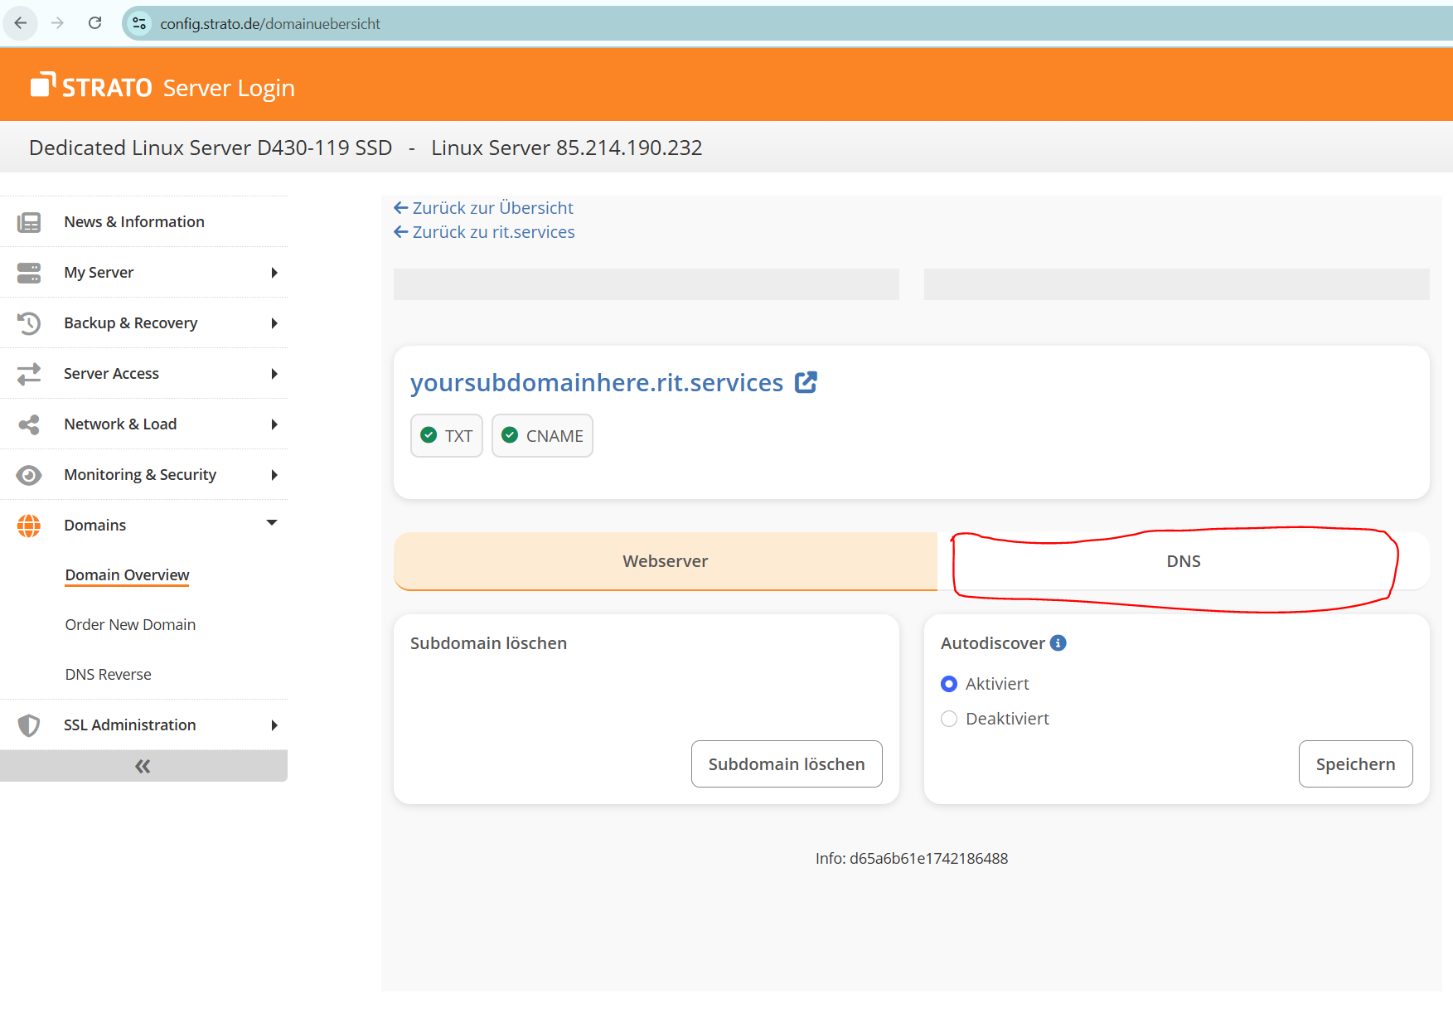Click Dedicated Linux Server D430-119 SSD text

[x=211, y=148]
